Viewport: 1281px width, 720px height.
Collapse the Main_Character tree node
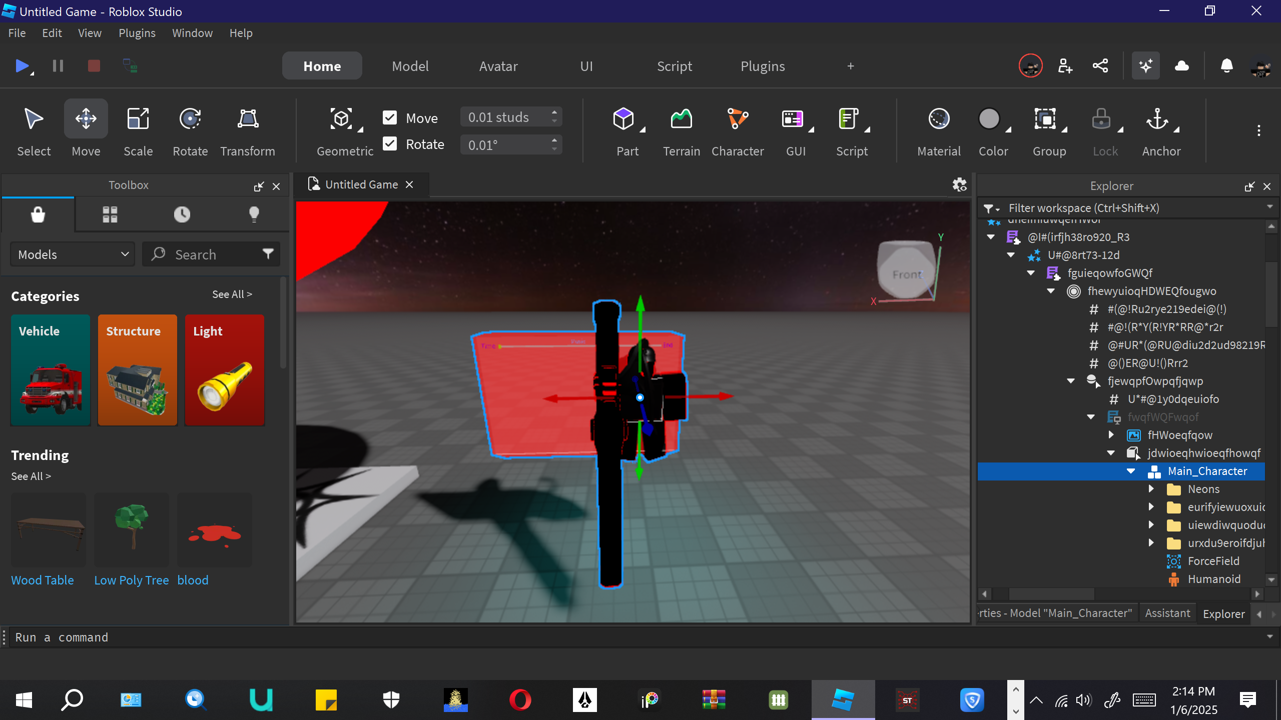point(1131,471)
